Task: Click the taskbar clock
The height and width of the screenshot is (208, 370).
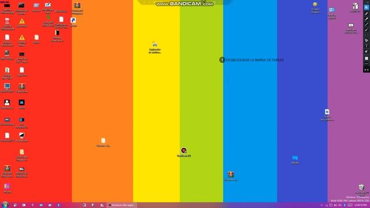Action: pyautogui.click(x=361, y=205)
